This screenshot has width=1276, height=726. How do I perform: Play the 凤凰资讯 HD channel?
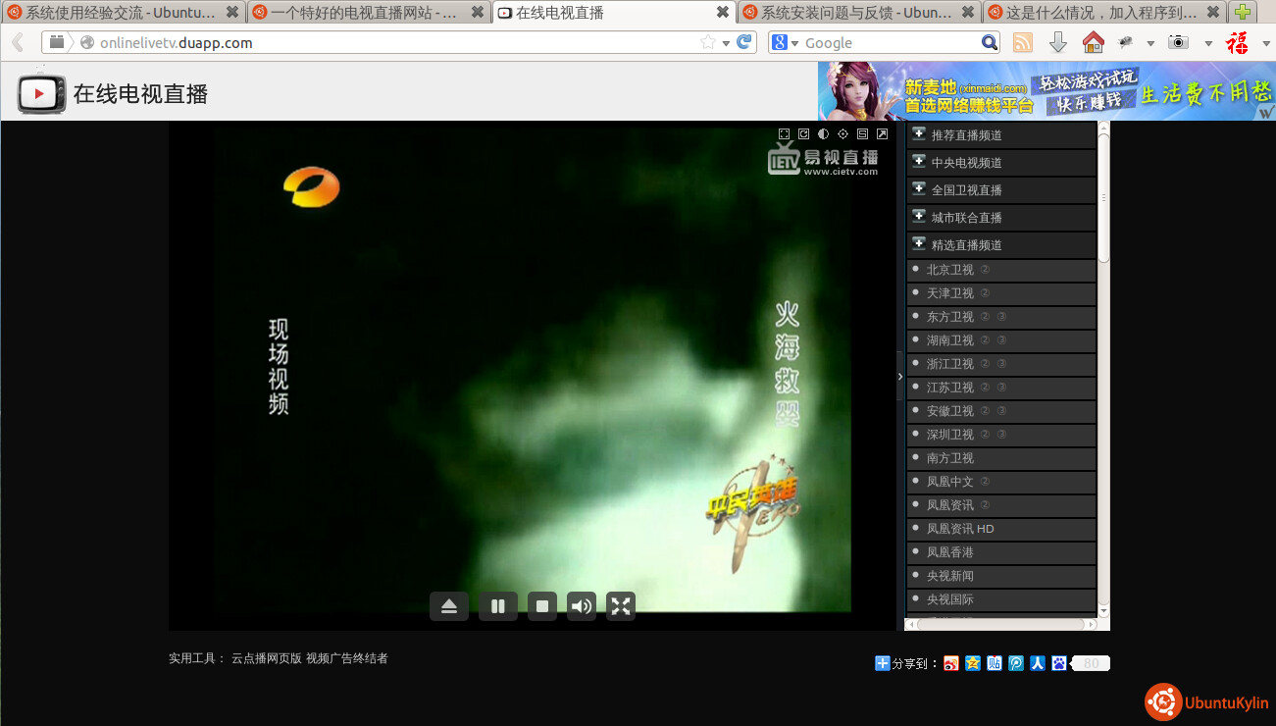[959, 529]
